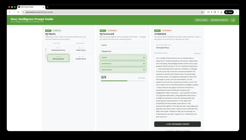
Task: Toggle the Authenticity pillar
Action: (x=123, y=64)
